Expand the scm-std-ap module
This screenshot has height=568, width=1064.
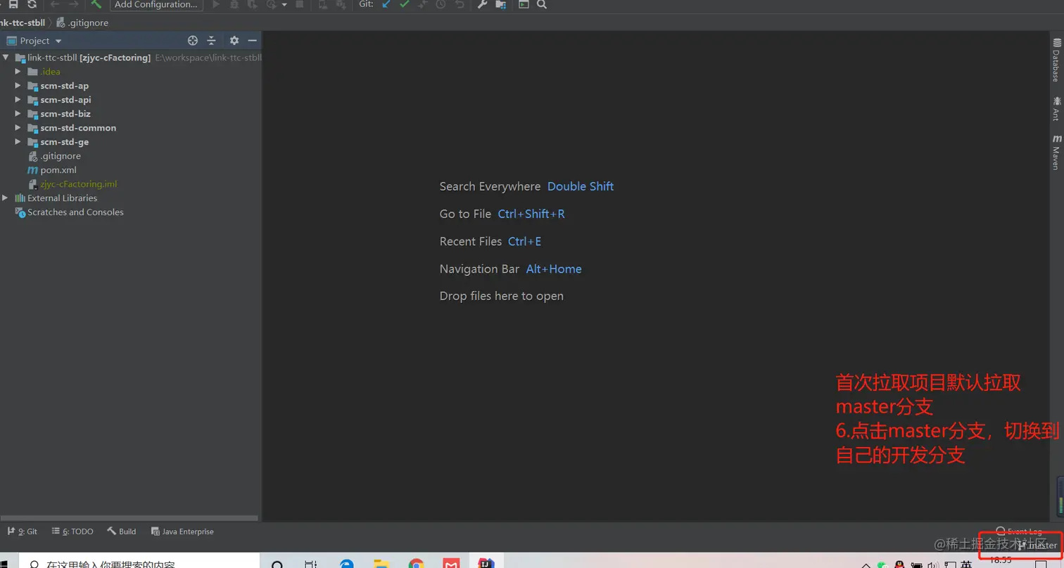(x=18, y=86)
